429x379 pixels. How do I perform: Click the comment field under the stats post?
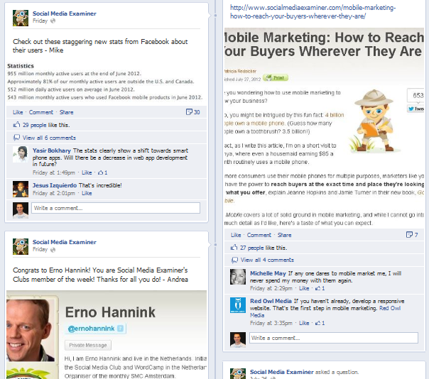pyautogui.click(x=116, y=208)
